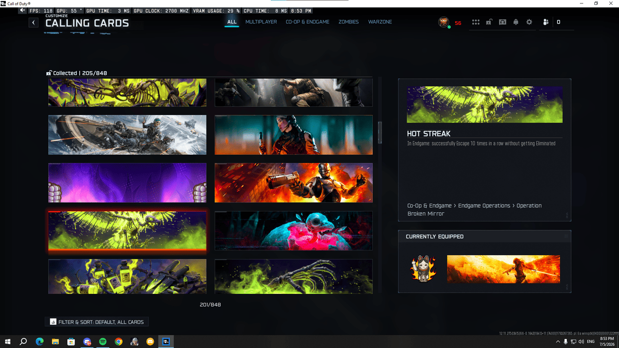Open Filter & Sort: Default, All Cards
Viewport: 619px width, 348px height.
tap(97, 322)
